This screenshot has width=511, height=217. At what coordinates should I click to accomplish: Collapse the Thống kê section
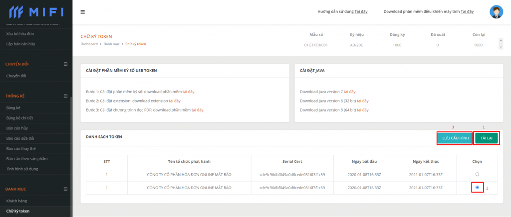click(x=65, y=96)
